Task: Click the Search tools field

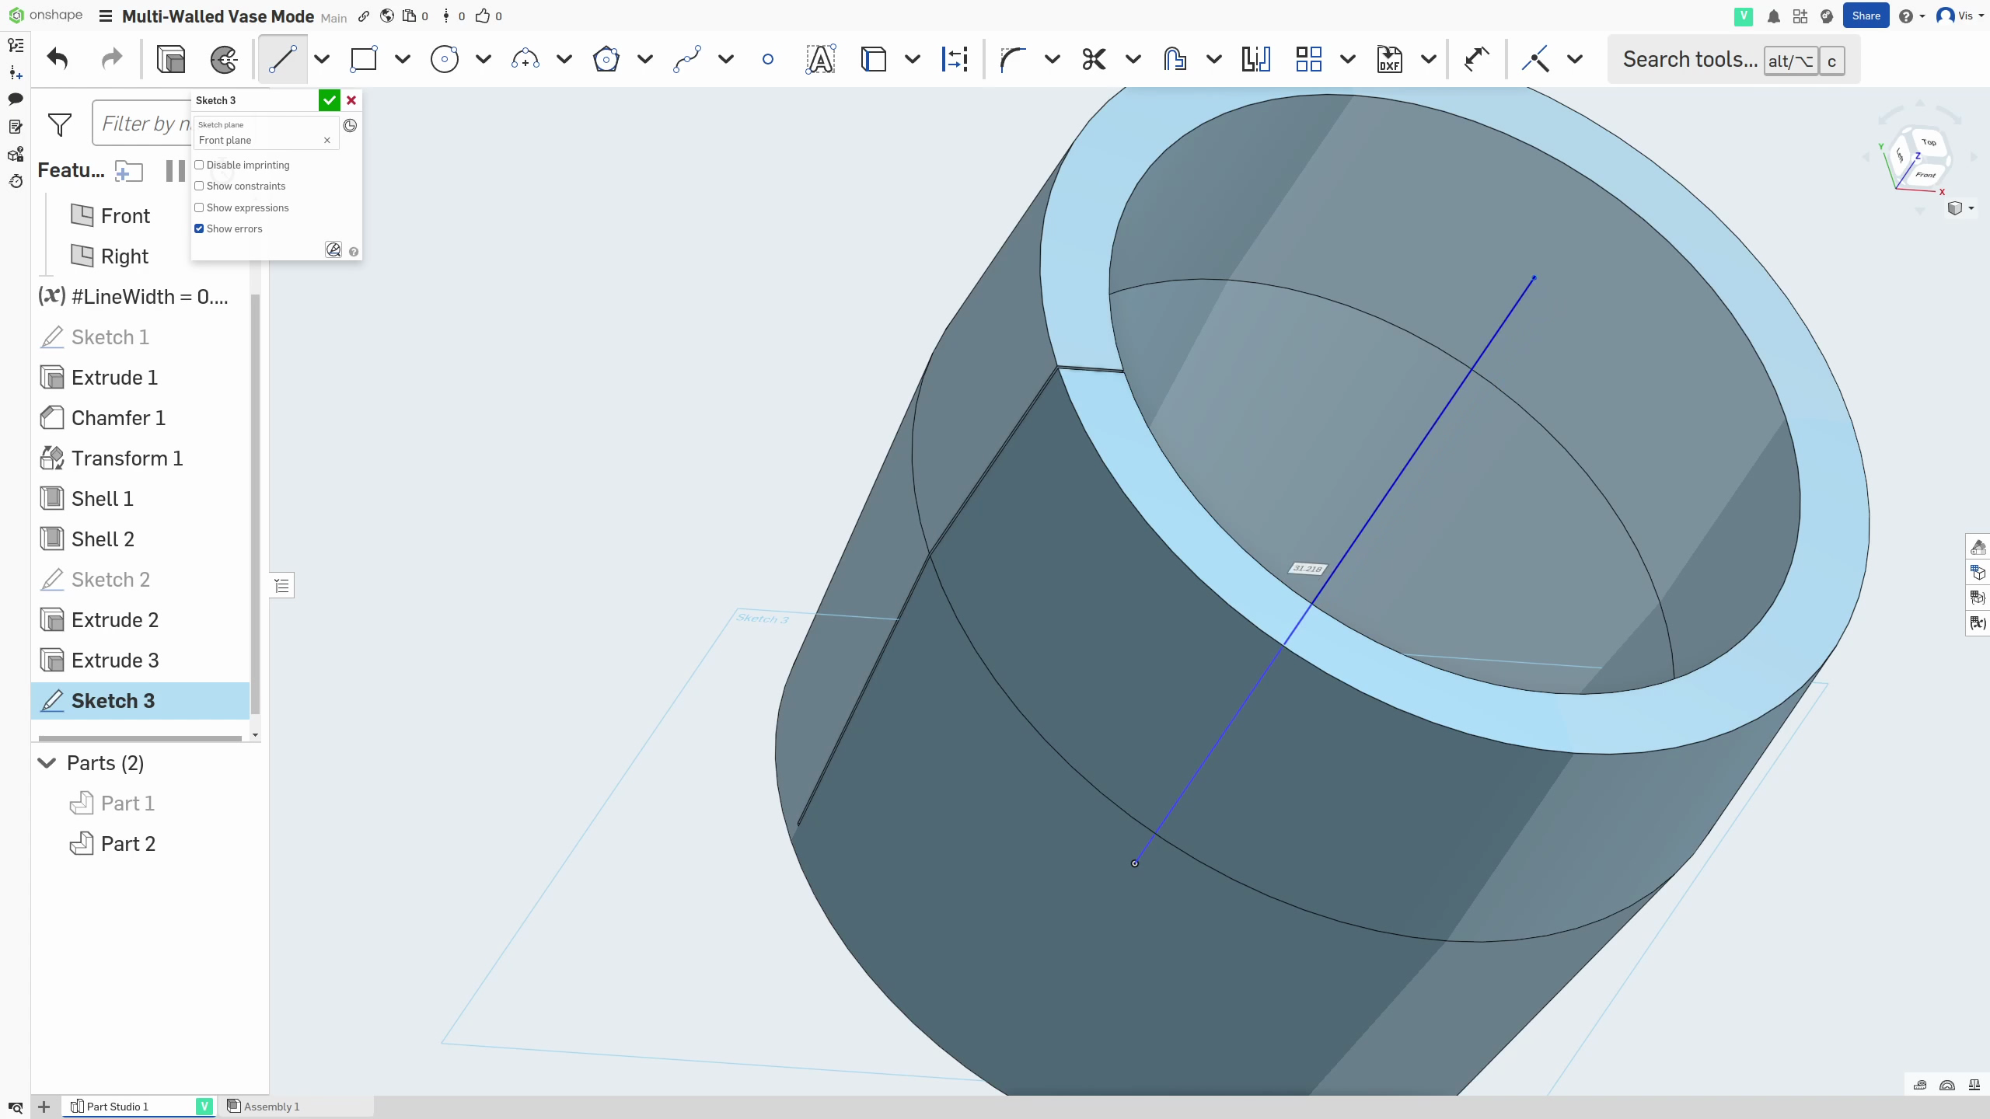Action: click(x=1689, y=60)
